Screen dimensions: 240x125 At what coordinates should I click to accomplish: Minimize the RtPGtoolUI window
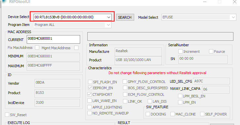click(205, 2)
